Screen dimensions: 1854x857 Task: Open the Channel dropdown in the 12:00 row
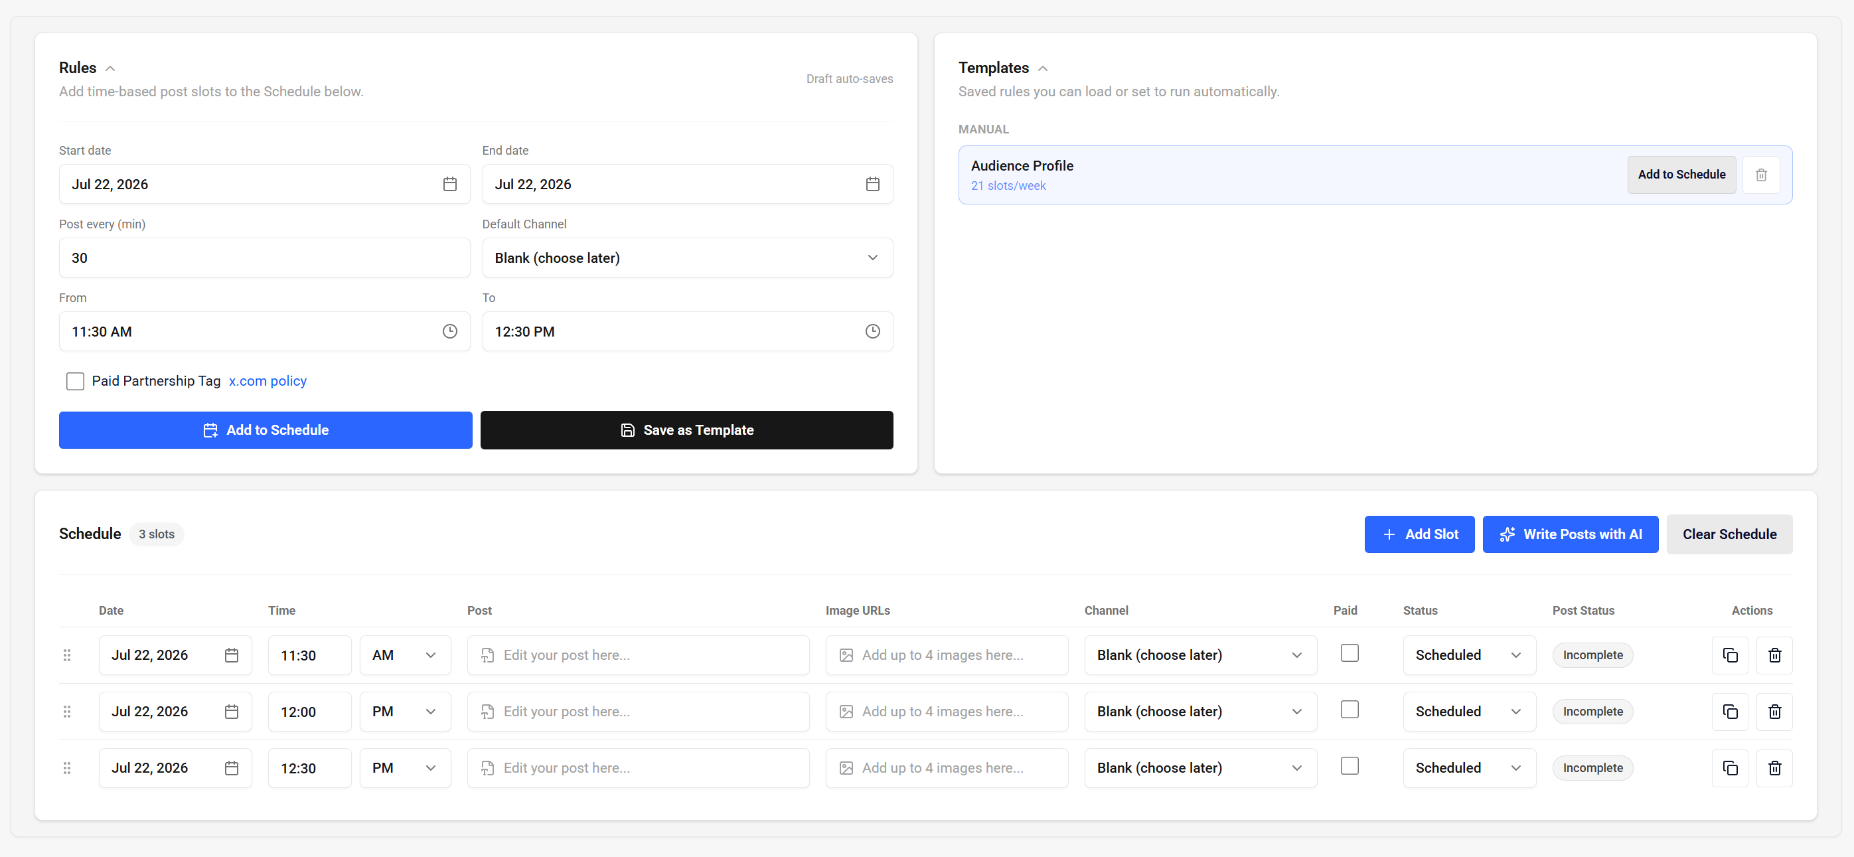(x=1201, y=712)
